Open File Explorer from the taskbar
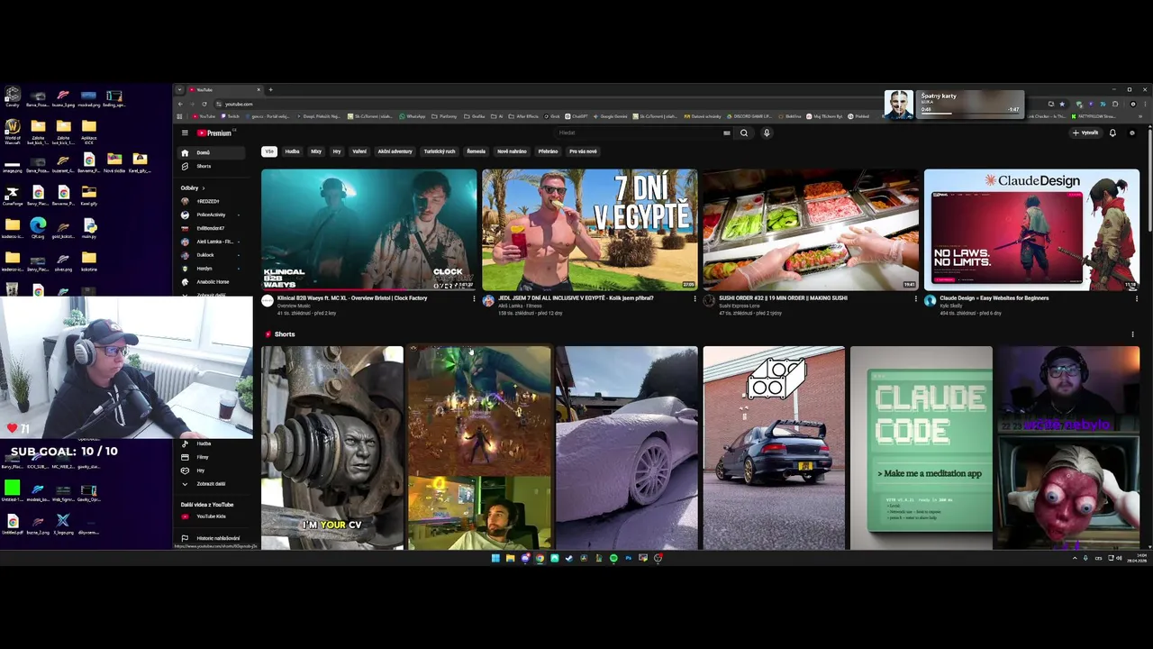1153x649 pixels. [510, 558]
